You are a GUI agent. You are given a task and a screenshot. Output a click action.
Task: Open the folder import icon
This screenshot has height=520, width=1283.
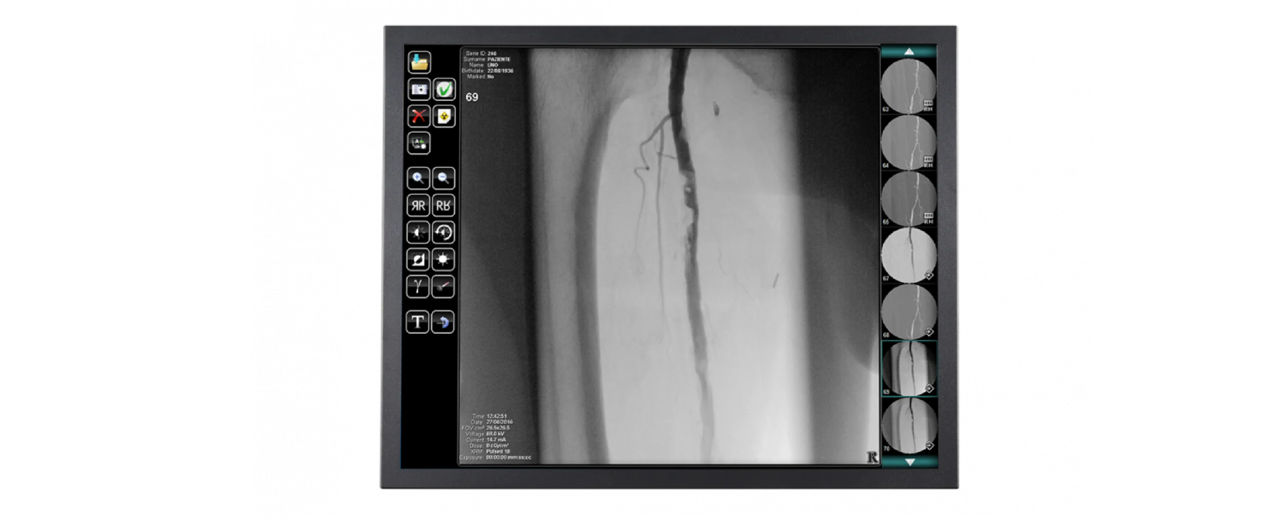(x=419, y=63)
